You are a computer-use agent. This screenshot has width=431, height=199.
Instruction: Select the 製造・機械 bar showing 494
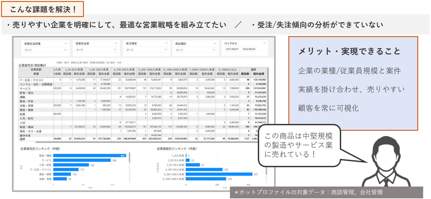coord(90,156)
